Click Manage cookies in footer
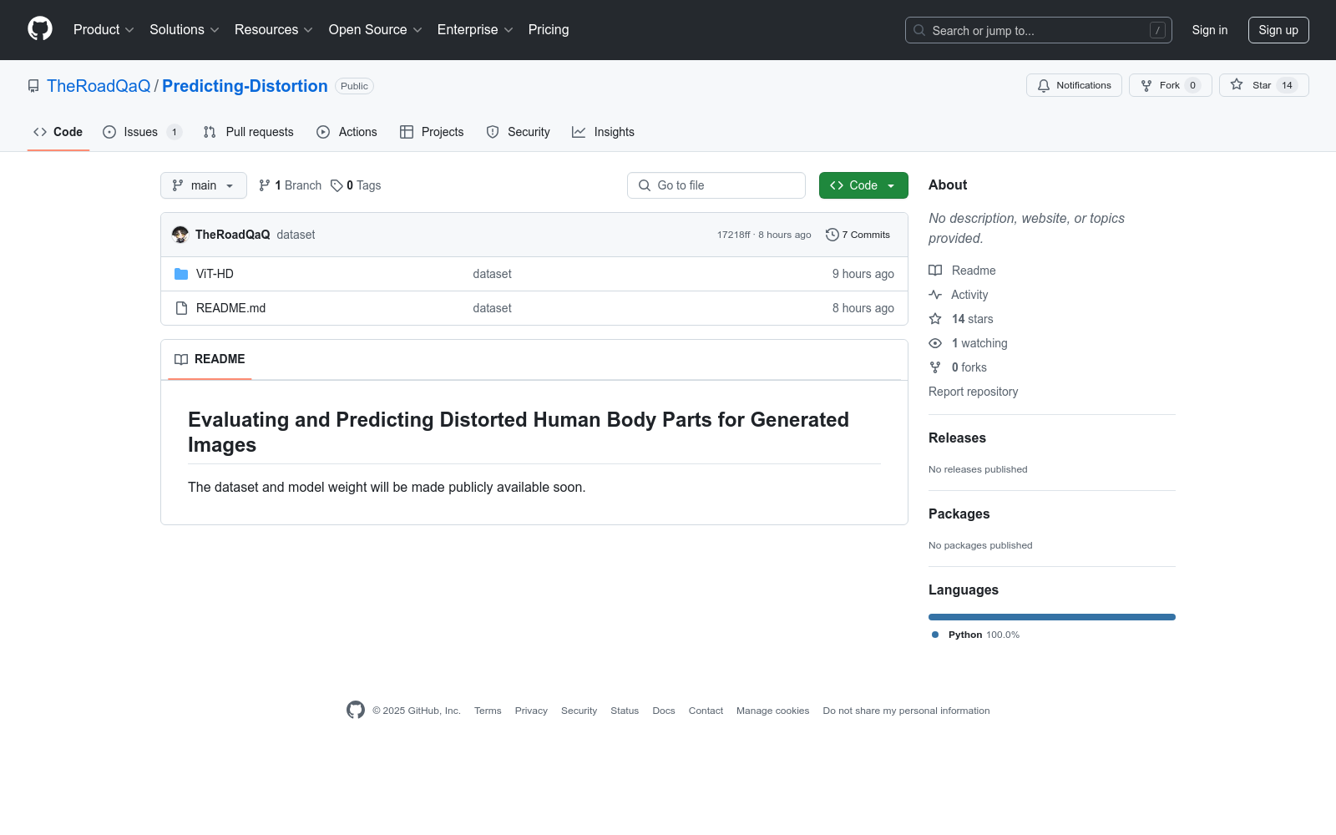 coord(772,711)
